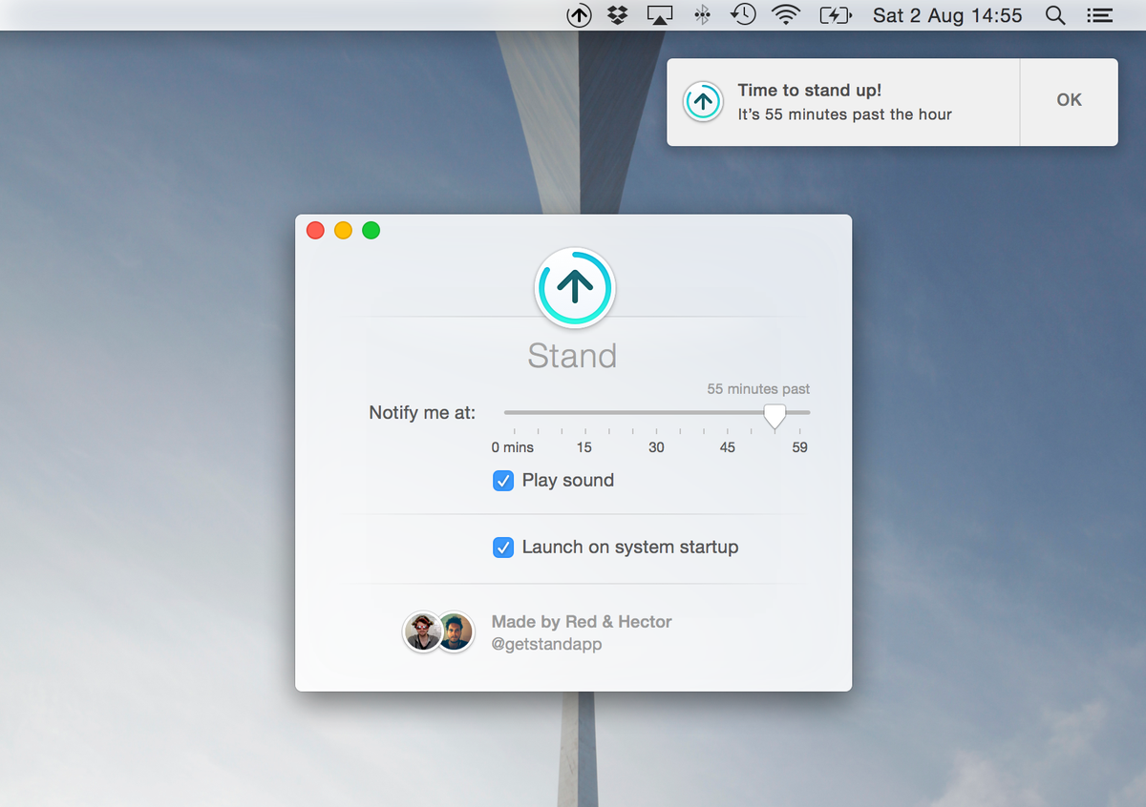Open the Dropbox menu bar icon
The height and width of the screenshot is (807, 1146).
coord(617,15)
